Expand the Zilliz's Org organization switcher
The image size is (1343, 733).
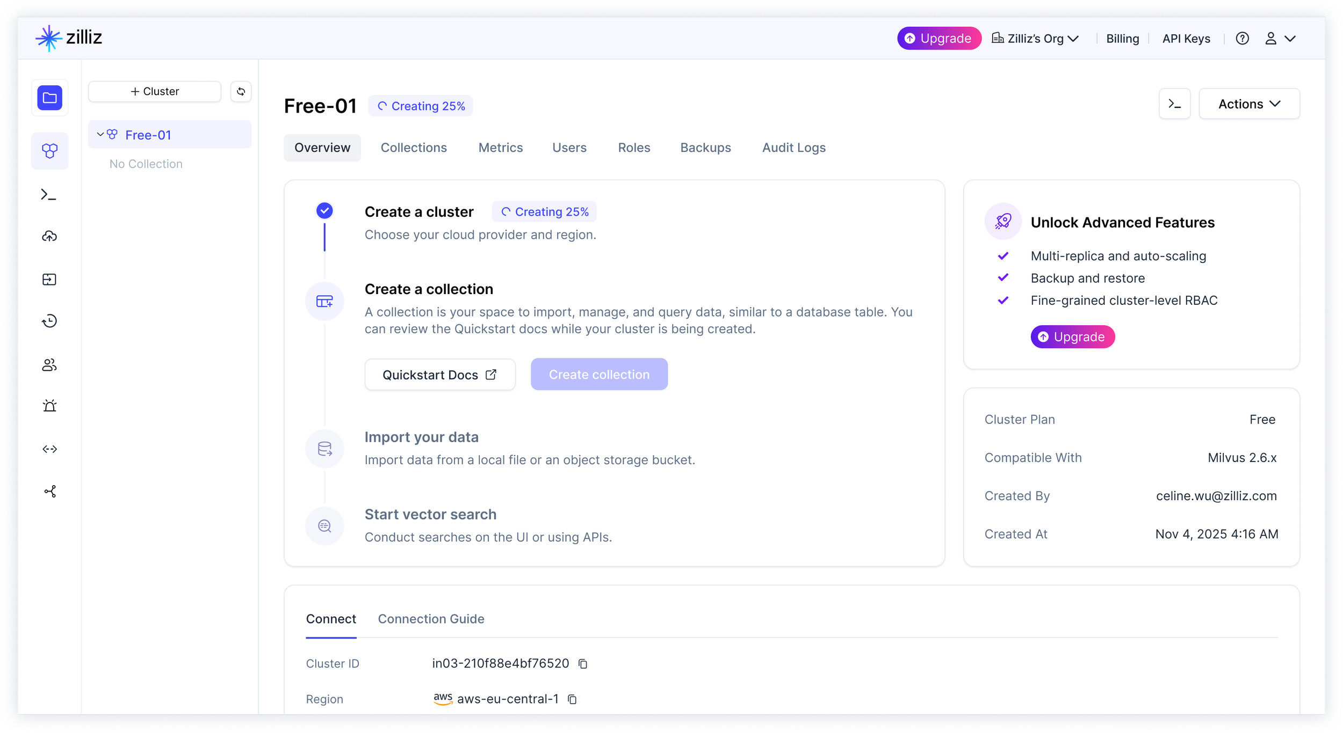pos(1035,39)
